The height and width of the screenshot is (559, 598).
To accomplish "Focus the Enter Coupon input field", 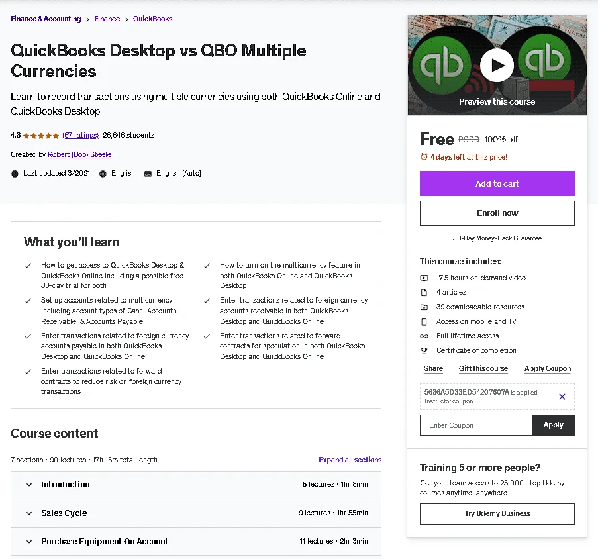I will (x=476, y=425).
